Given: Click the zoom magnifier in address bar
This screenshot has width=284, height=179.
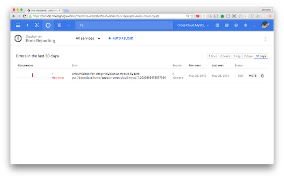Looking at the screenshot, I should 187,16.
